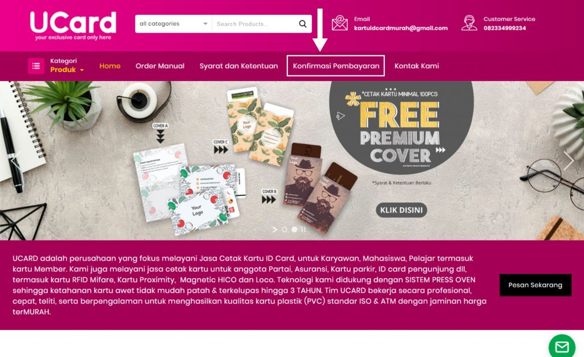Open the Order Manual menu

pyautogui.click(x=160, y=66)
